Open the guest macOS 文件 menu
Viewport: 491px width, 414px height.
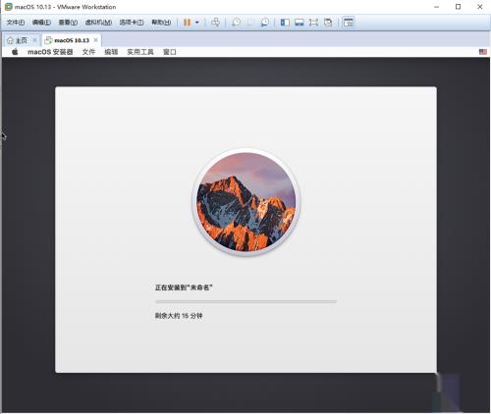[x=88, y=52]
